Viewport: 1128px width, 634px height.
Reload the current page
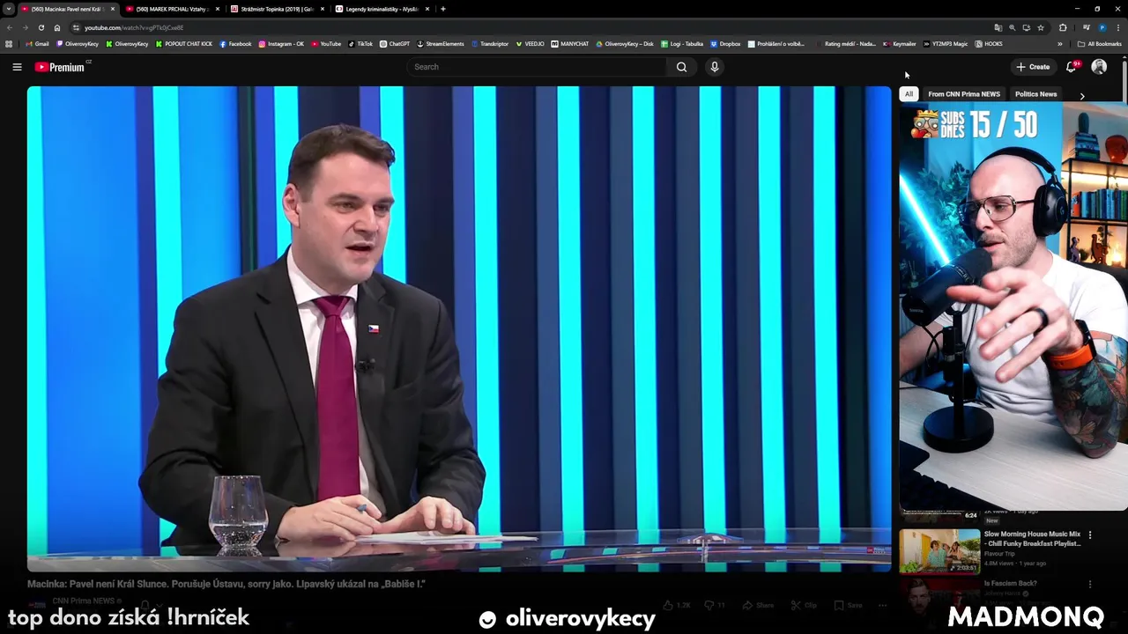(41, 28)
